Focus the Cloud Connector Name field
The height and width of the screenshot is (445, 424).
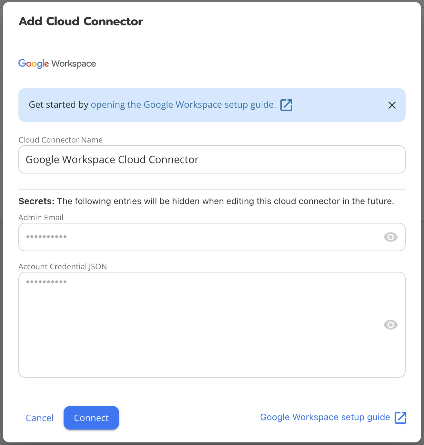212,159
